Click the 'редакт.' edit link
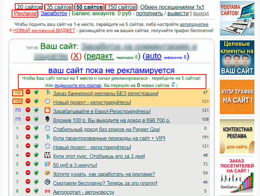 tap(101, 56)
